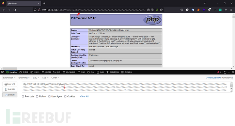Click the tracking protection shield icon
This screenshot has width=235, height=126.
tap(35, 10)
